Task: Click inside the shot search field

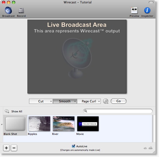Action: [x=118, y=111]
